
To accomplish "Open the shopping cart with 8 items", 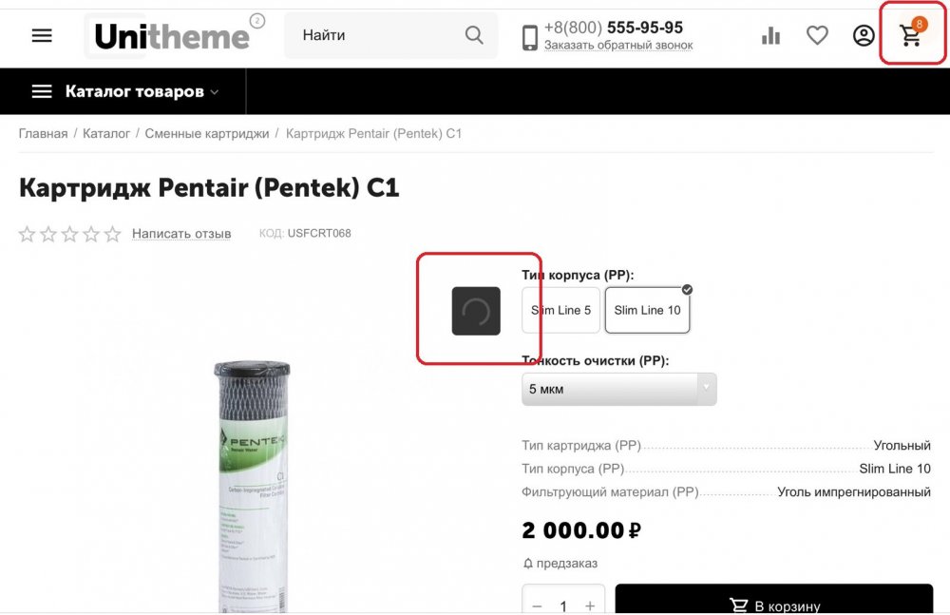I will [911, 34].
